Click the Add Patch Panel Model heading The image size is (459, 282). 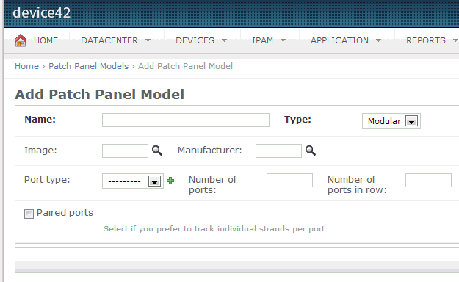(100, 95)
